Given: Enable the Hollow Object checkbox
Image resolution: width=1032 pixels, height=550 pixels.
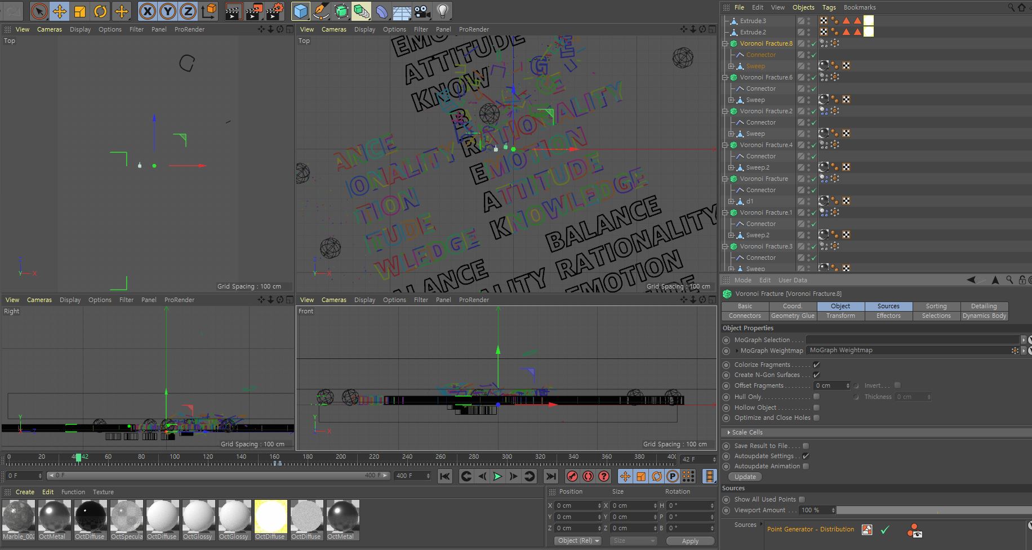Looking at the screenshot, I should coord(816,407).
